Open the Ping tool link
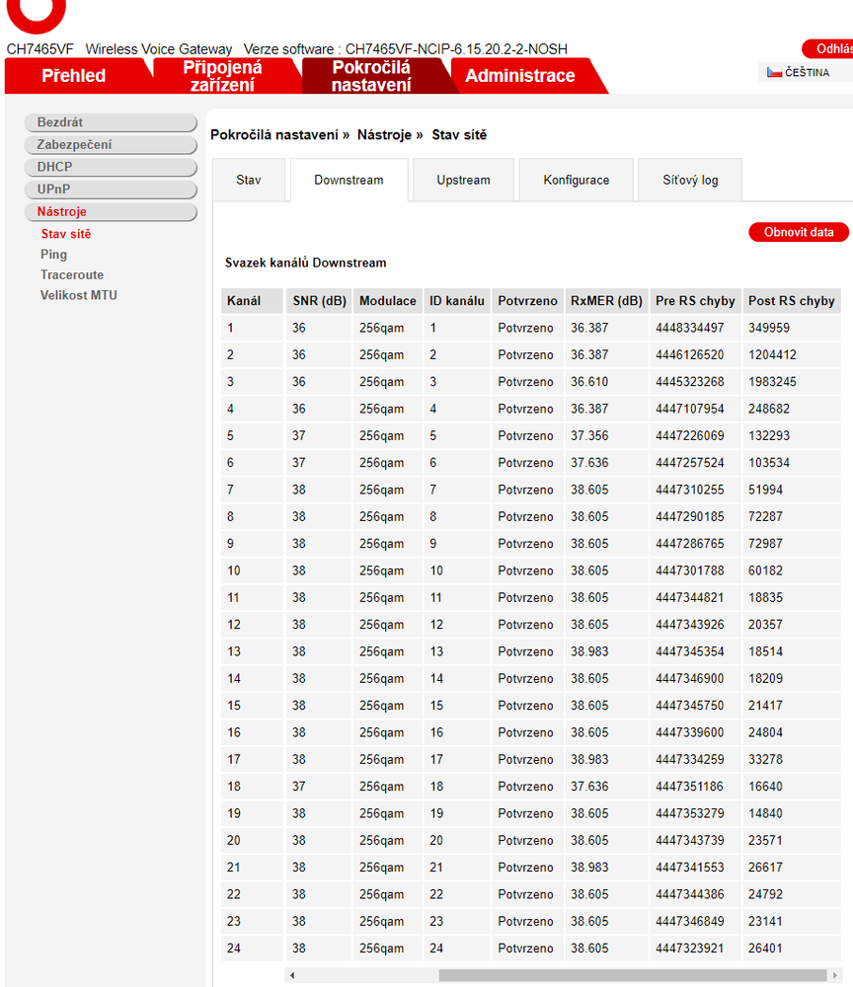 54,255
